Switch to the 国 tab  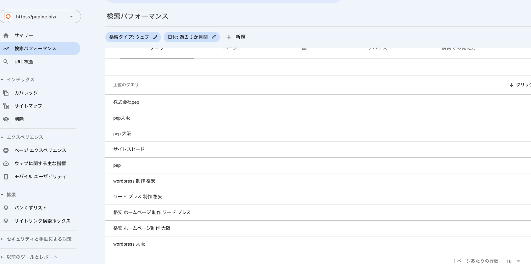[x=304, y=53]
